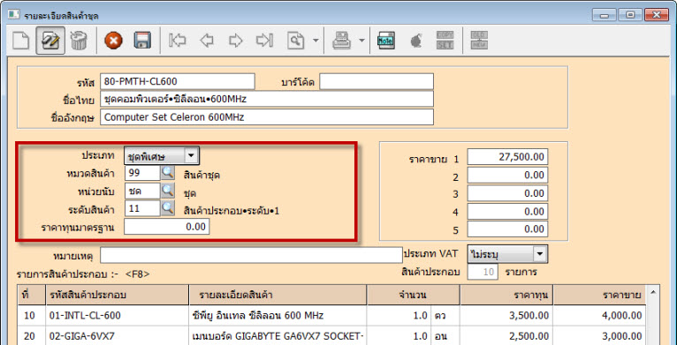Click the จำนวน column header

tap(414, 295)
